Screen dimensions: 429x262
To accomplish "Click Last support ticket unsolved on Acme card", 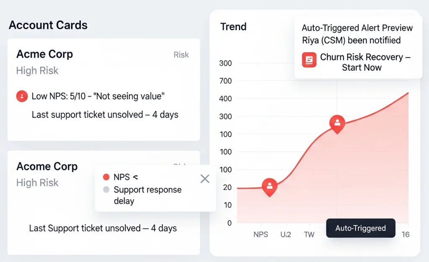I will pos(105,114).
